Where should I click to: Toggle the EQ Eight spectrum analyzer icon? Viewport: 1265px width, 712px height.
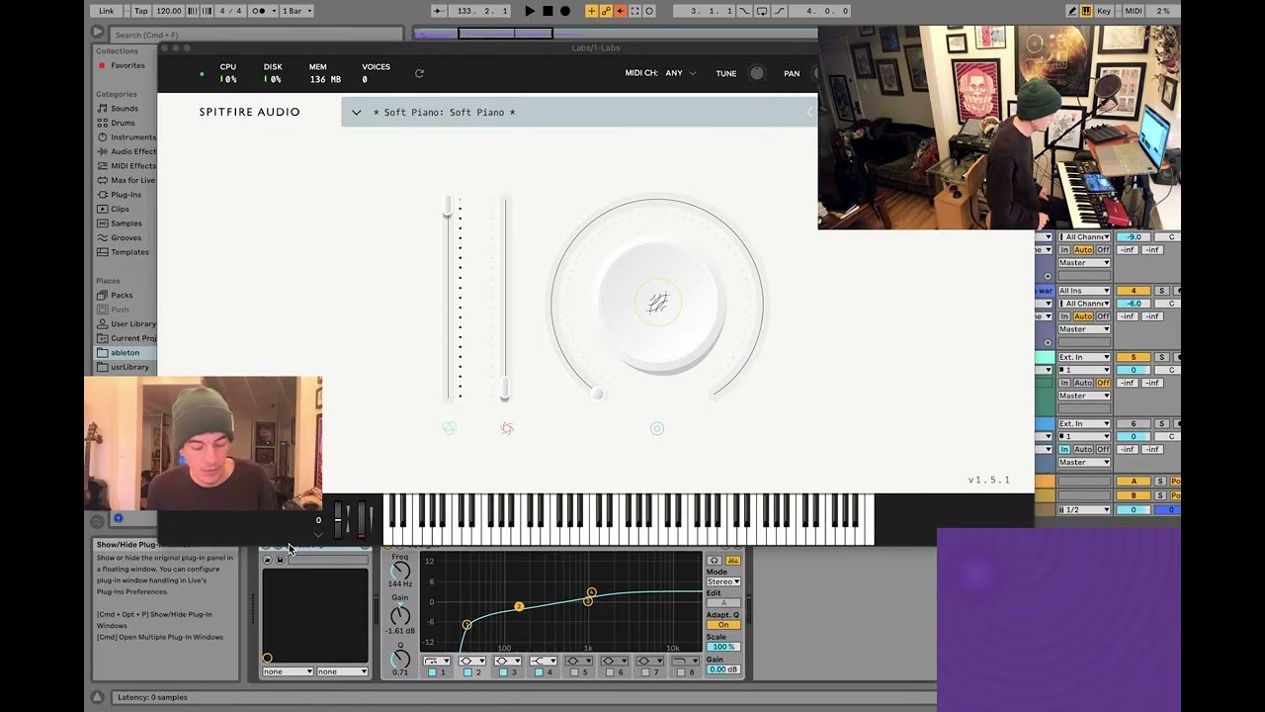click(x=733, y=561)
